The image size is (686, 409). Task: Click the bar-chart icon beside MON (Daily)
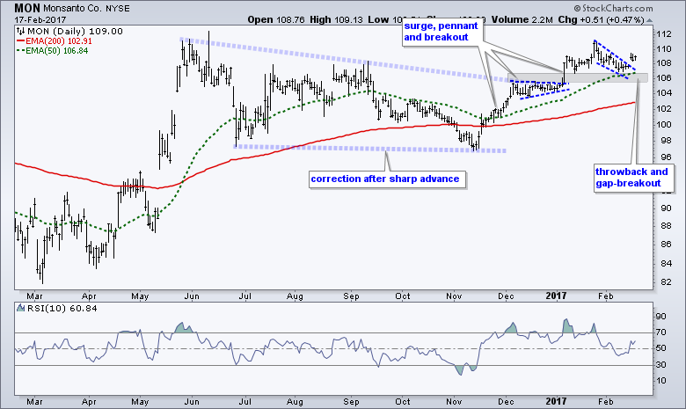20,31
